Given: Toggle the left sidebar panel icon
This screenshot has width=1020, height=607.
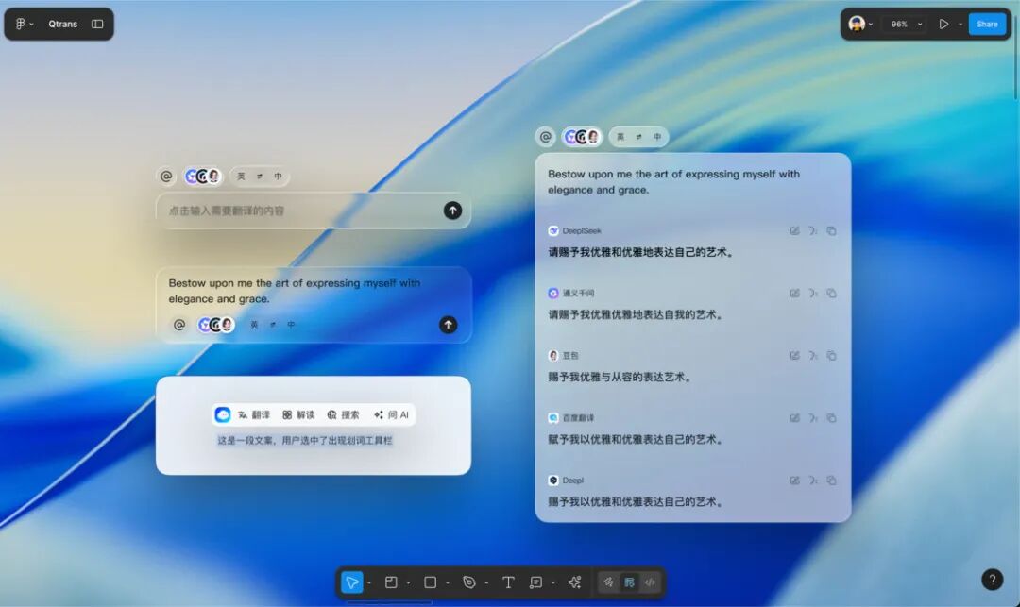Looking at the screenshot, I should [97, 24].
